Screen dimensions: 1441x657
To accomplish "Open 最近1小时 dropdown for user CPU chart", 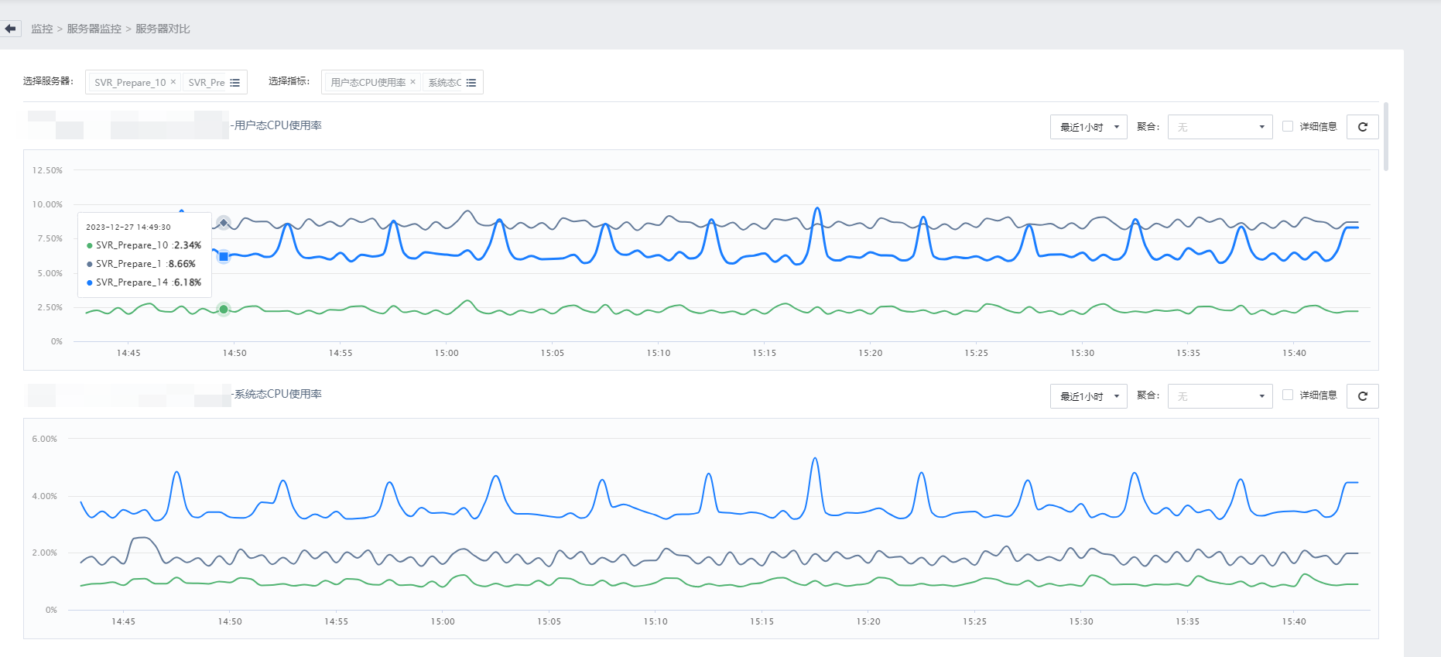I will pyautogui.click(x=1089, y=127).
